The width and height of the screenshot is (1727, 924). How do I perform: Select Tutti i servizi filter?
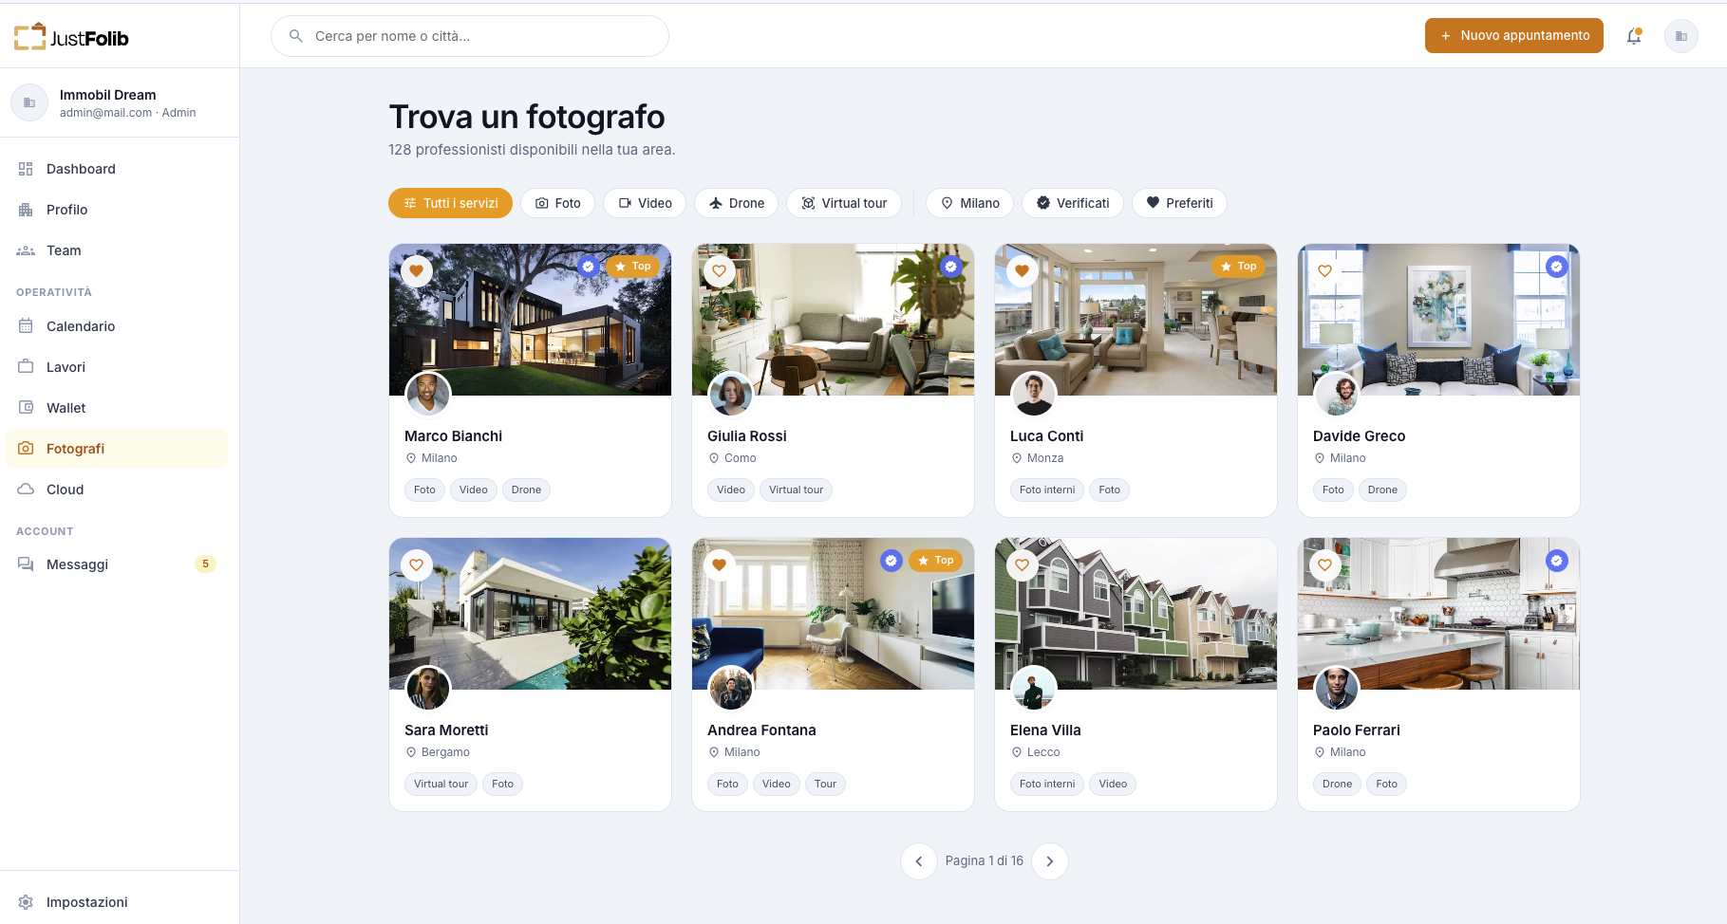click(x=450, y=203)
